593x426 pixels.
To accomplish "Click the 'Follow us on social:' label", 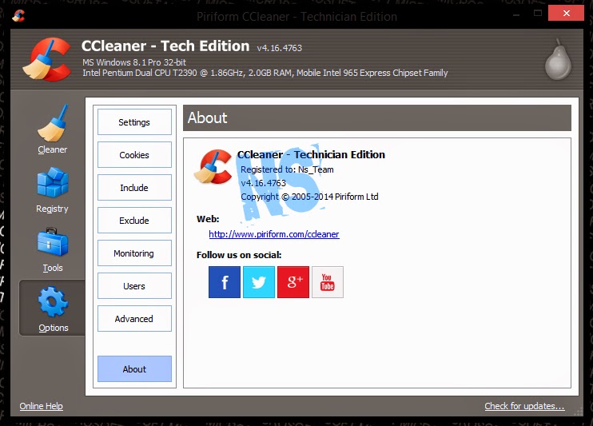I will point(239,255).
